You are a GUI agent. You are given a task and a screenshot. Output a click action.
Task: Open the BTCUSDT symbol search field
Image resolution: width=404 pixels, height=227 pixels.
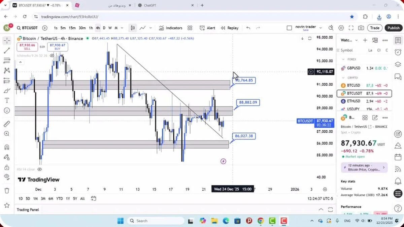point(27,28)
